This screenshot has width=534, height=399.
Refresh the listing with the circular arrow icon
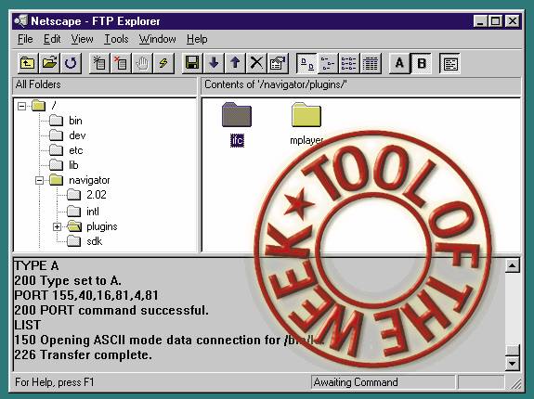tap(71, 63)
